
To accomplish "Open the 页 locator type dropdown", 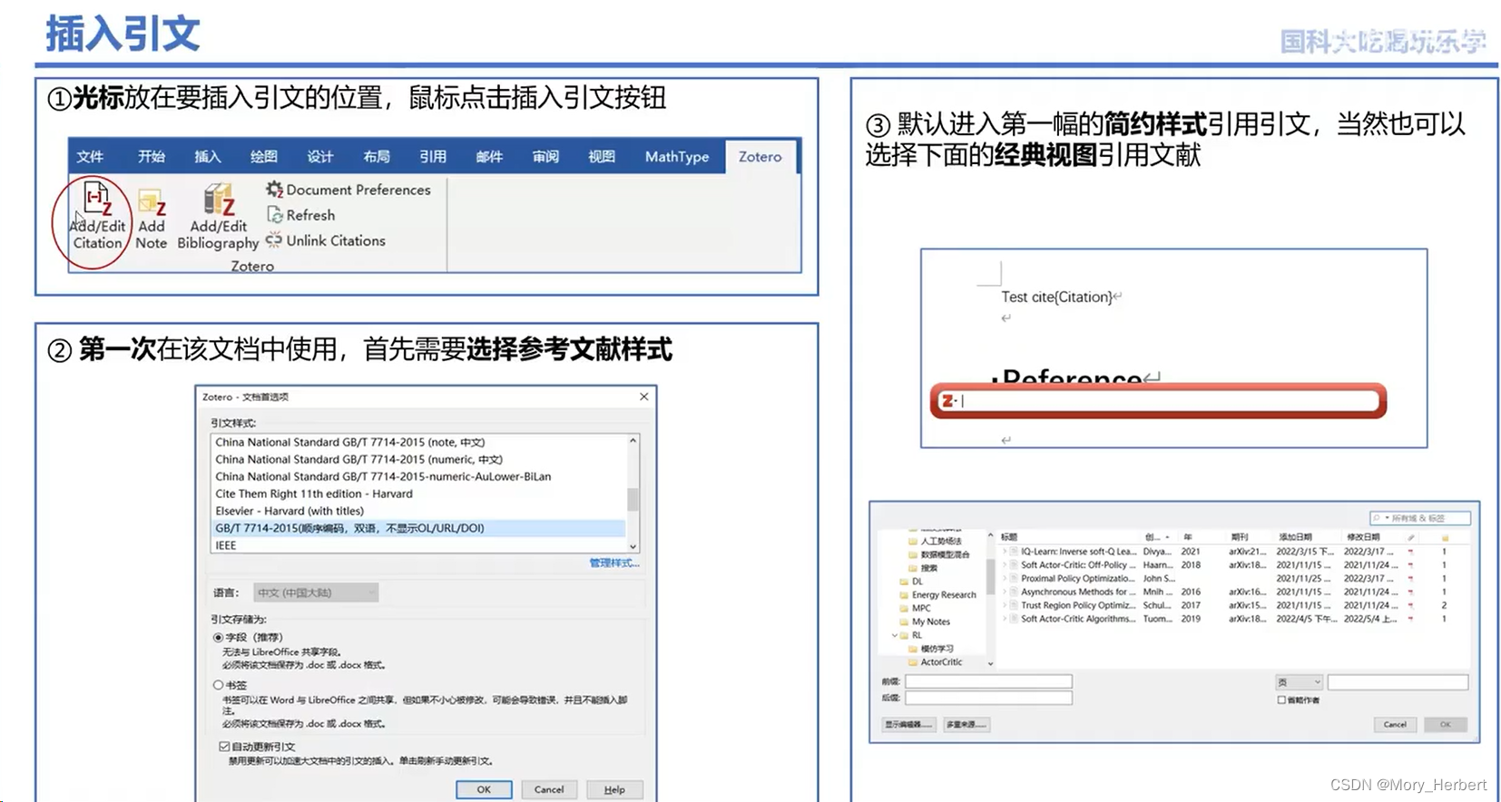I will pos(1299,682).
